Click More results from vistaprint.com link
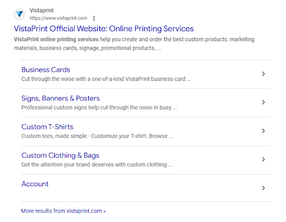286x222 pixels. pyautogui.click(x=63, y=211)
